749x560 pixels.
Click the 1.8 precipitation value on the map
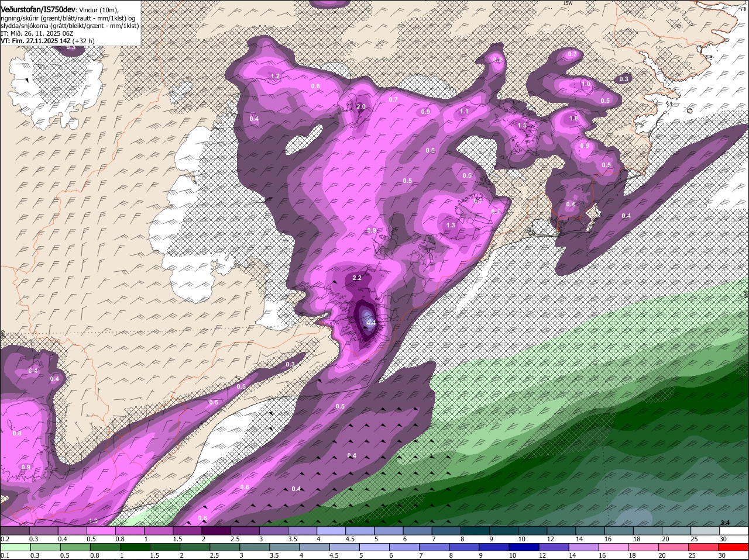pyautogui.click(x=573, y=118)
